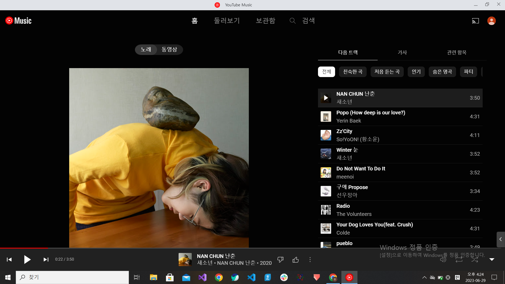This screenshot has width=505, height=284.
Task: Open the The Volunteers artist name
Action: pos(354,214)
